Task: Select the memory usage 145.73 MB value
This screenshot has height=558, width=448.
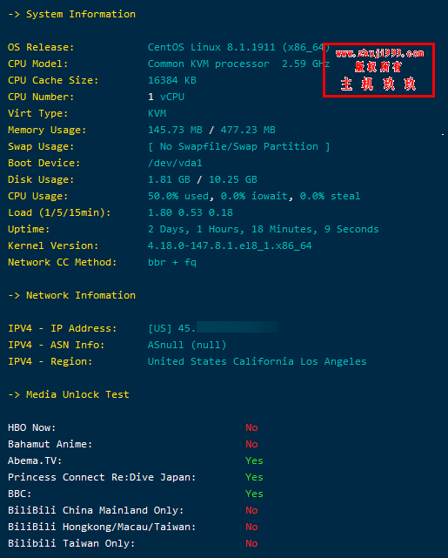Action: (175, 130)
